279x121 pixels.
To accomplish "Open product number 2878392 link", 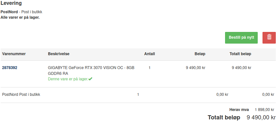I will point(10,68).
